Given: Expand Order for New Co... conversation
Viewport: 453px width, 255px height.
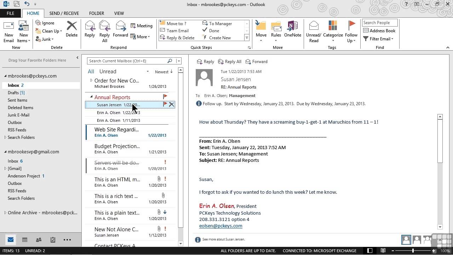Looking at the screenshot, I should [91, 80].
